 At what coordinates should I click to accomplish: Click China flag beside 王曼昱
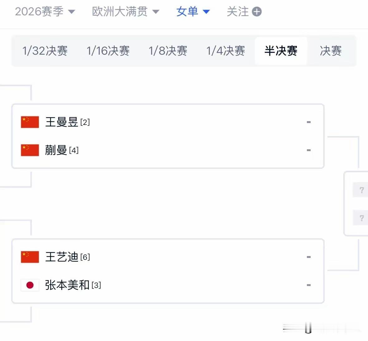30,122
